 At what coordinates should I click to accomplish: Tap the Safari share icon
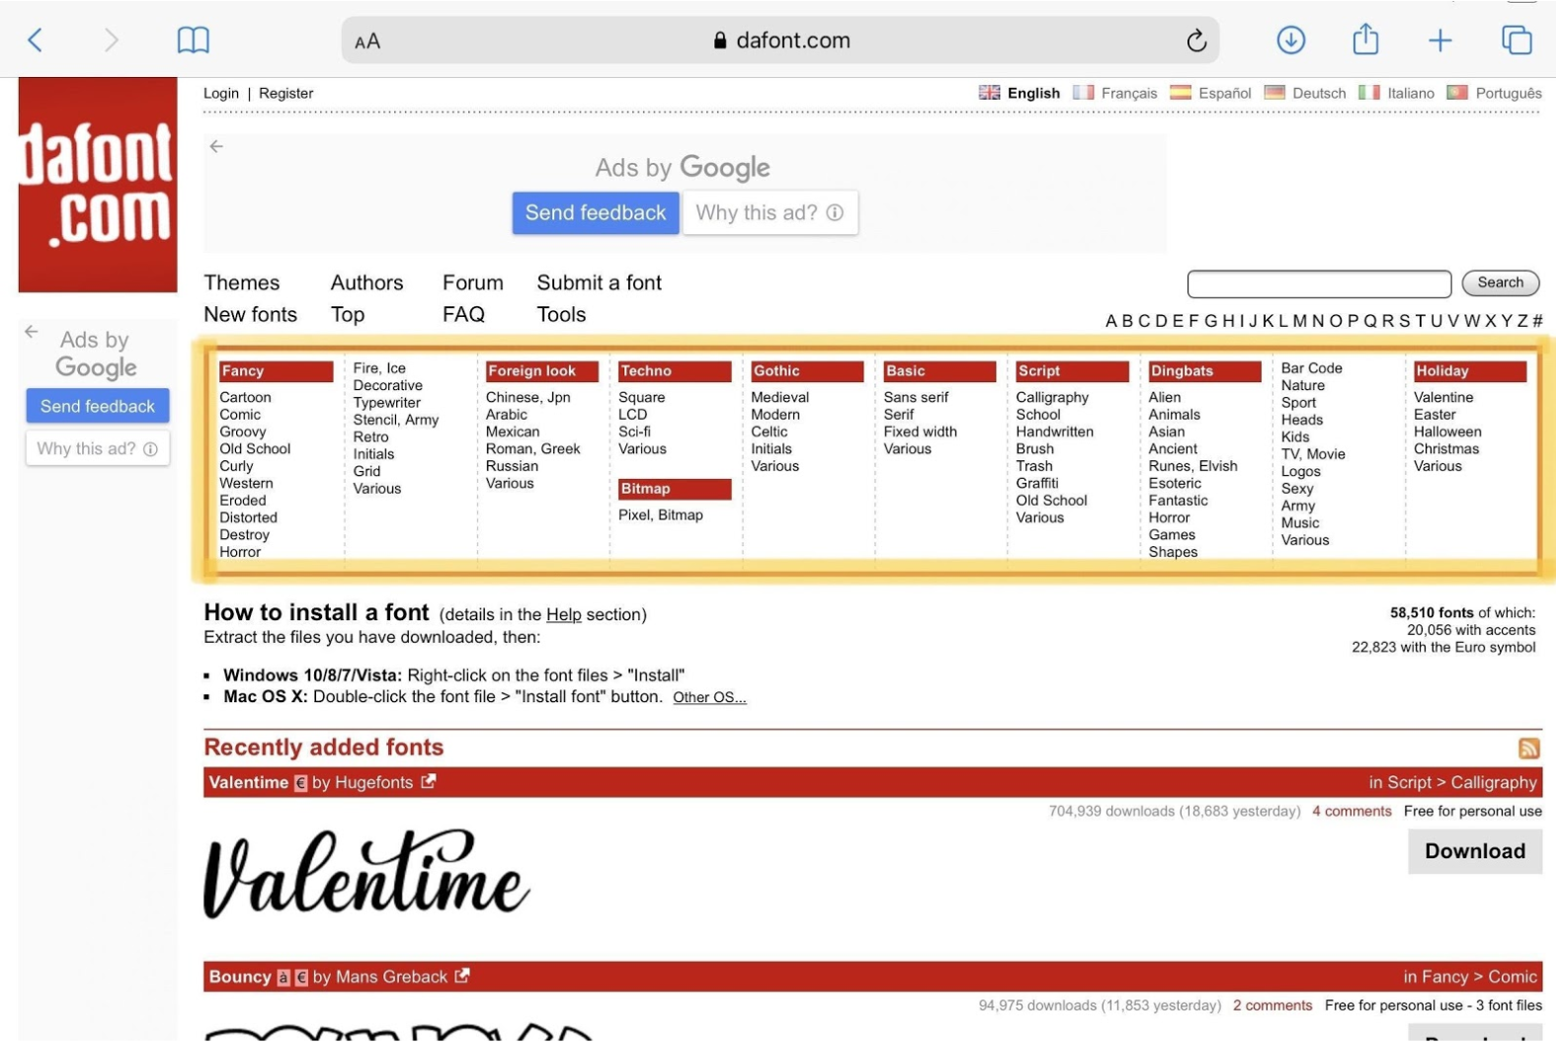[1365, 40]
